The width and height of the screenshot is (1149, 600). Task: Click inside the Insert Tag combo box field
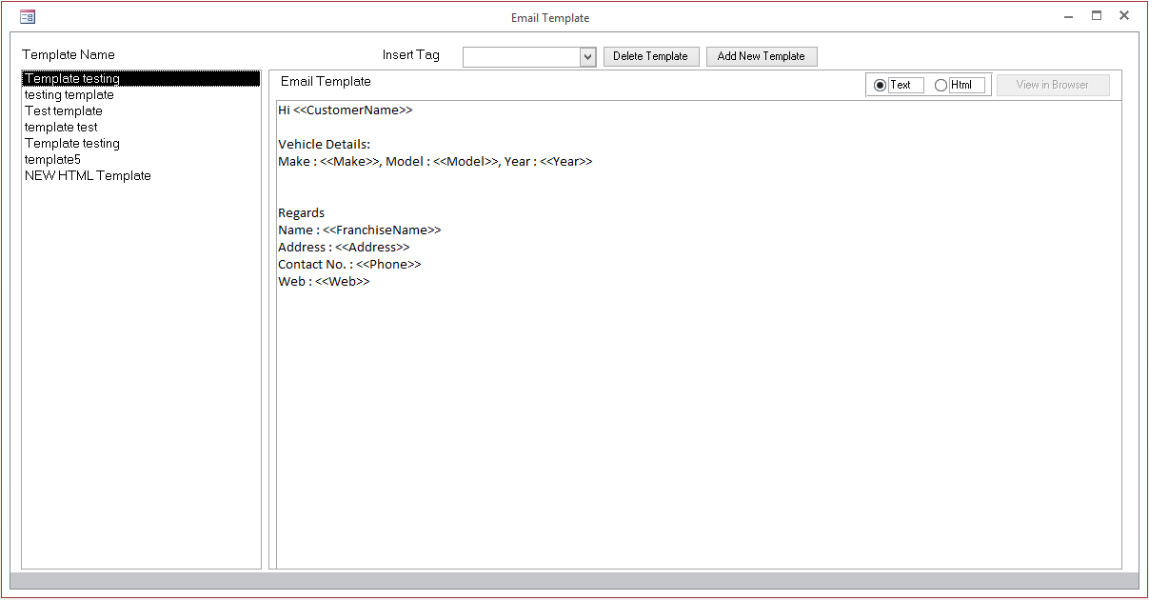pos(522,57)
